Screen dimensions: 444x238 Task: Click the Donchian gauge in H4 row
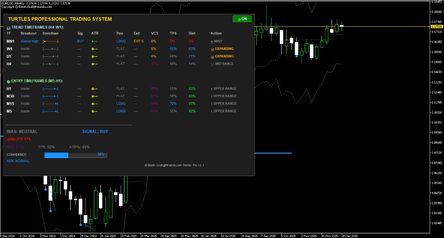coord(50,64)
